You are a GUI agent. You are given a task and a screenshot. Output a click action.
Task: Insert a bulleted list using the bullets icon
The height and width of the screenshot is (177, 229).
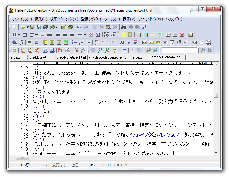(x=75, y=43)
